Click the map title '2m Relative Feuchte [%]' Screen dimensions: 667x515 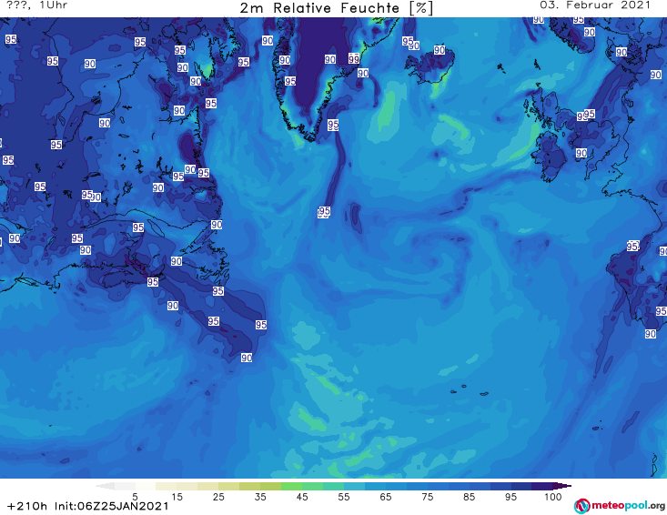point(336,8)
